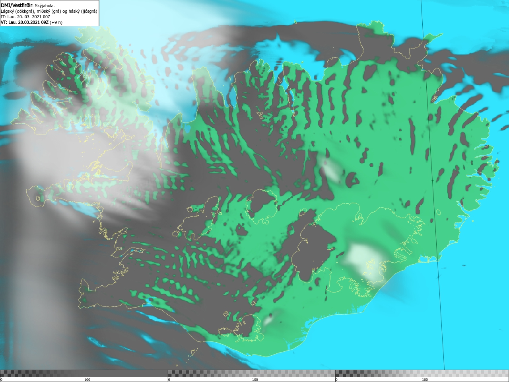Click the light gray high-cloud scale bar

coord(422,374)
